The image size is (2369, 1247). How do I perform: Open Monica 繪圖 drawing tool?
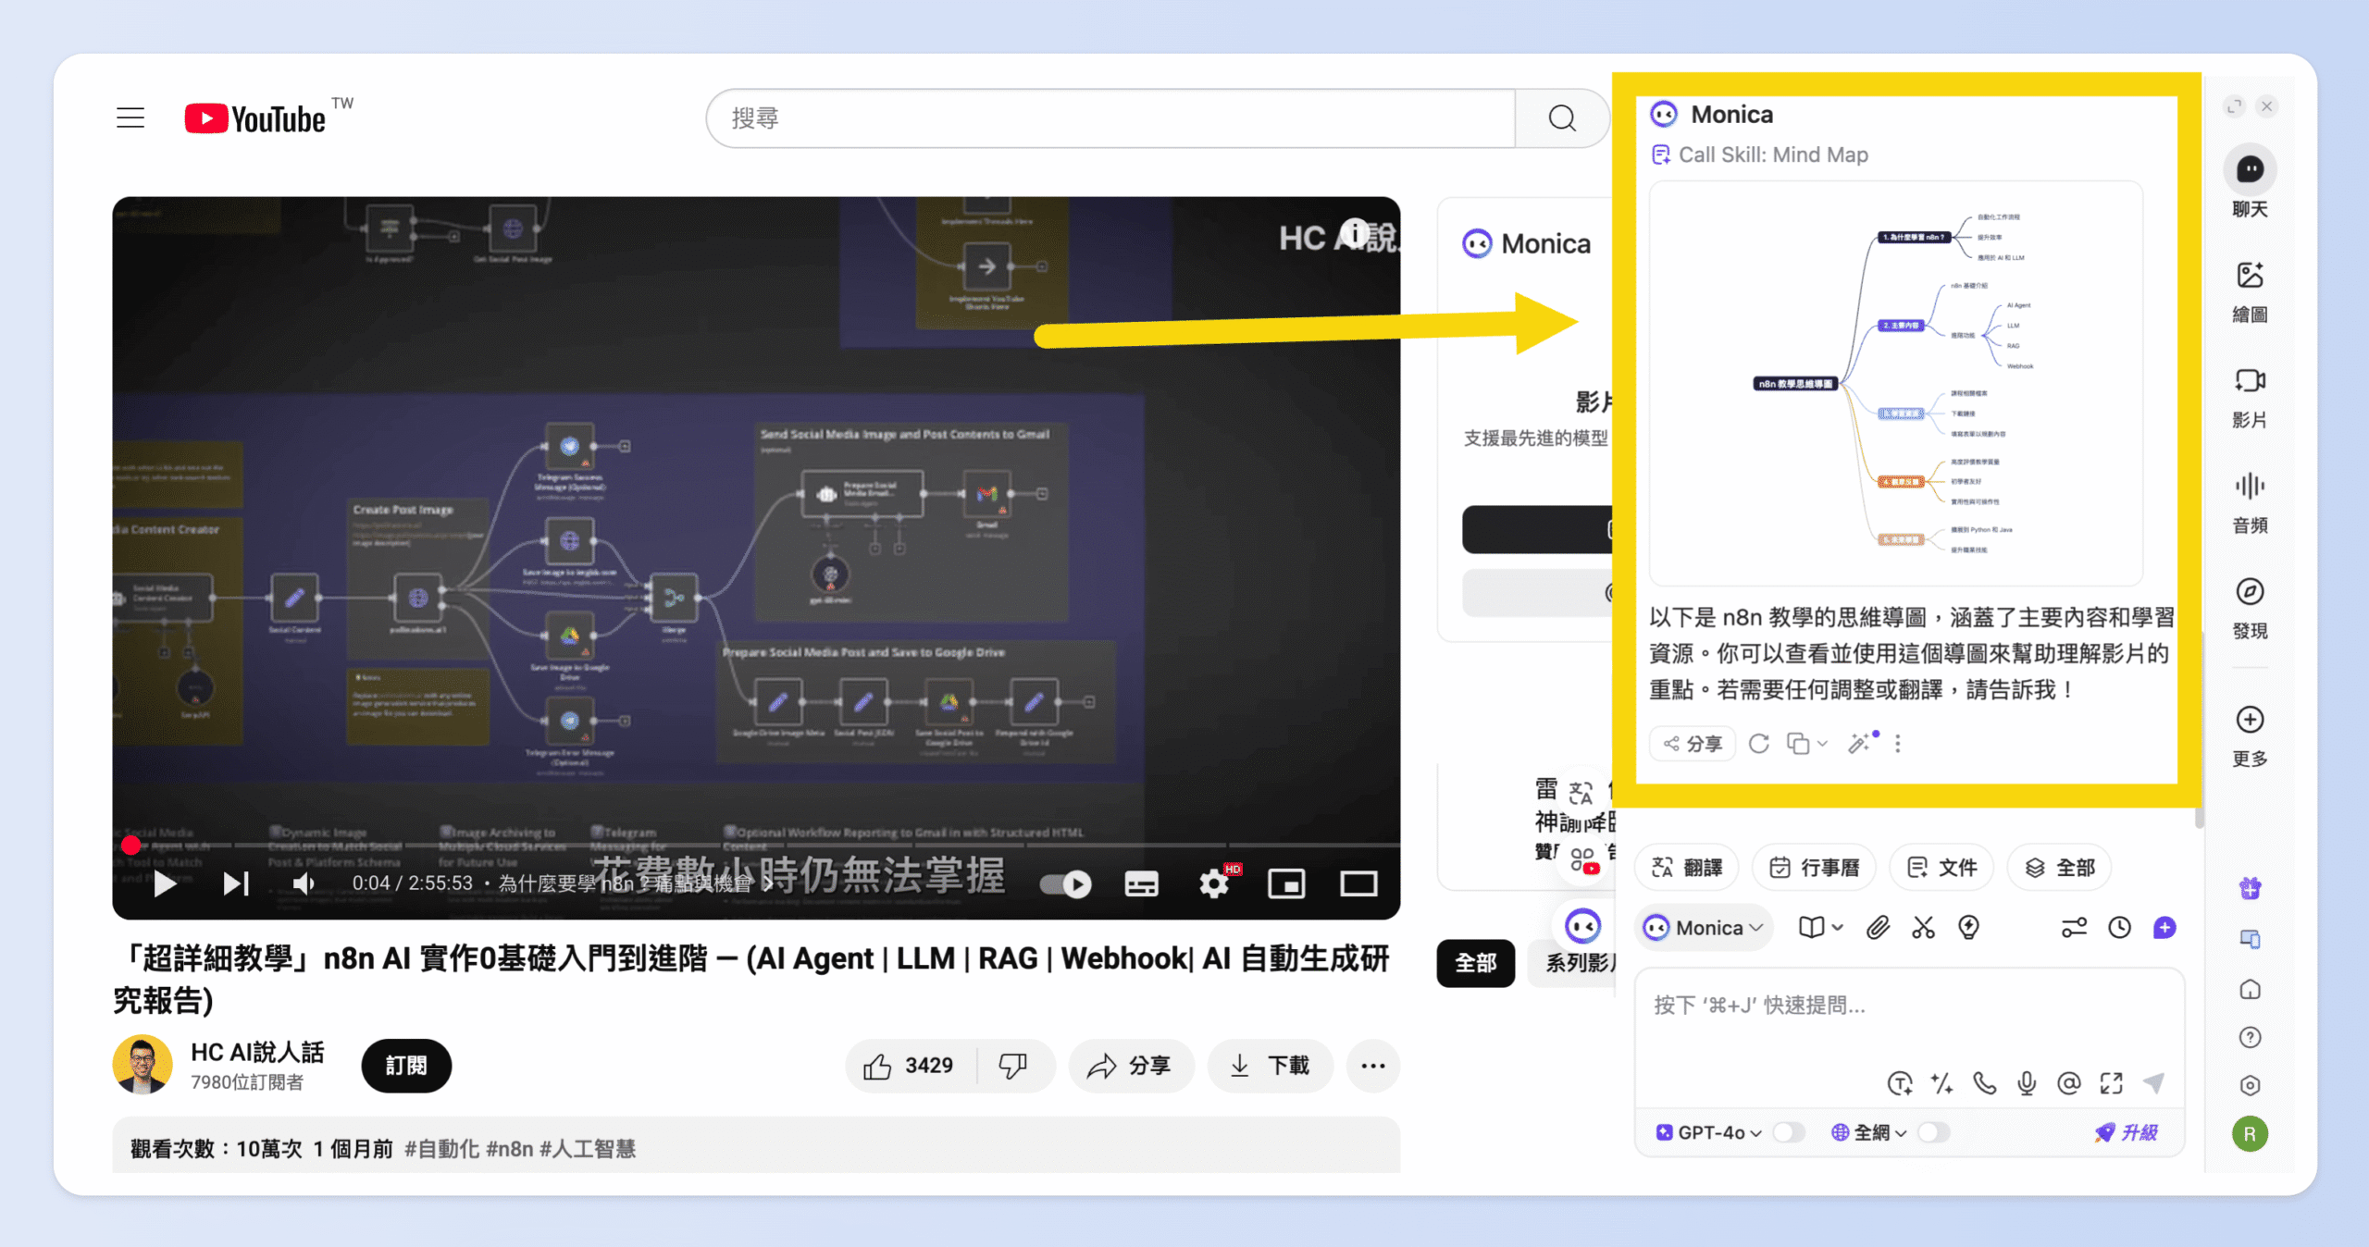[2250, 291]
